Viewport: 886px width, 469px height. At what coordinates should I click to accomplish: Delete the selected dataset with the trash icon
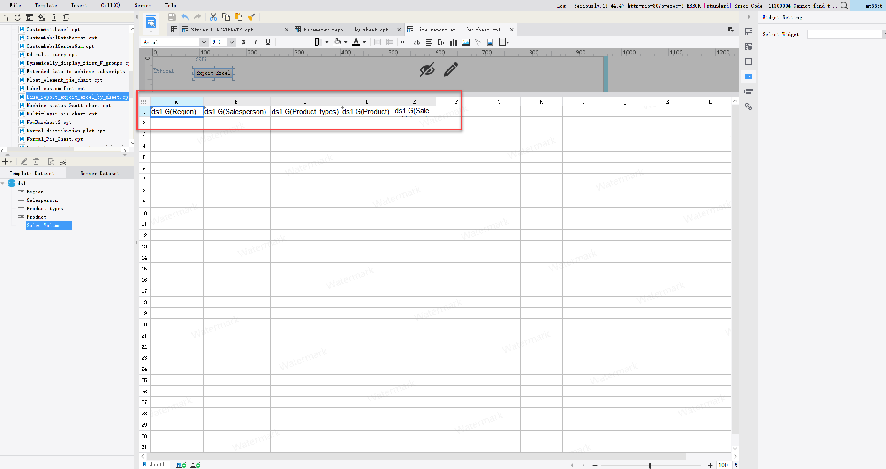(x=36, y=161)
